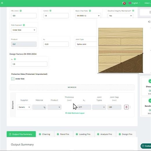Screen dimensions: 151x151
Task: Click the Contact help question icon
Action: coord(143,146)
